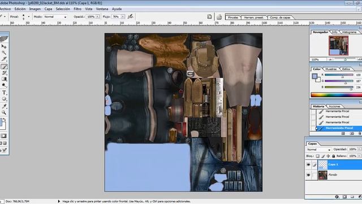Create new document from current history state

343,134
